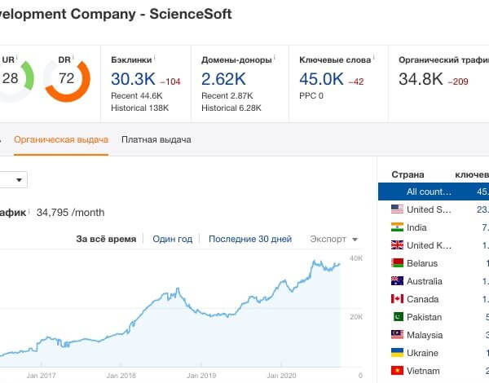Open the Экспорт dropdown menu
The width and height of the screenshot is (489, 383).
[x=333, y=240]
